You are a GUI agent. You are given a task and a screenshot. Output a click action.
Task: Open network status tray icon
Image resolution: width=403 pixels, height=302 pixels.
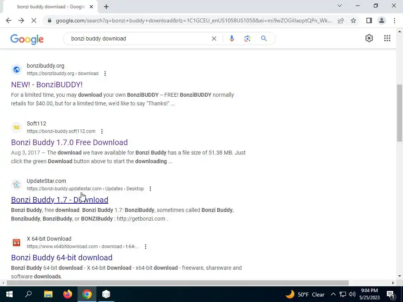(343, 294)
